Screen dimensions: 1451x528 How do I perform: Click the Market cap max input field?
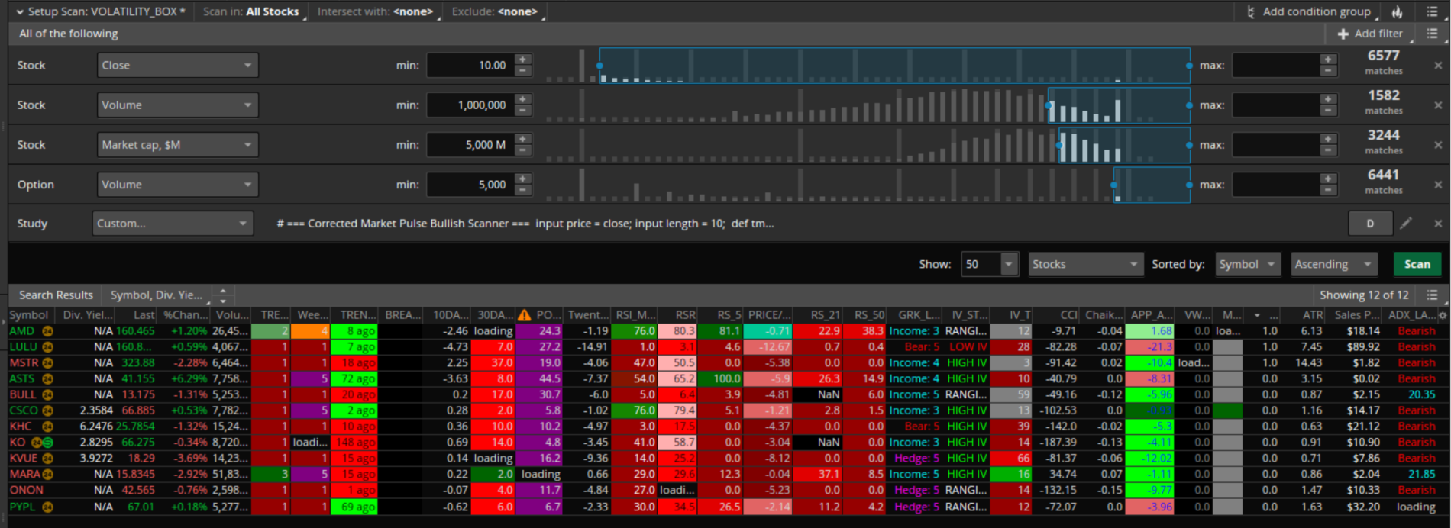1276,145
